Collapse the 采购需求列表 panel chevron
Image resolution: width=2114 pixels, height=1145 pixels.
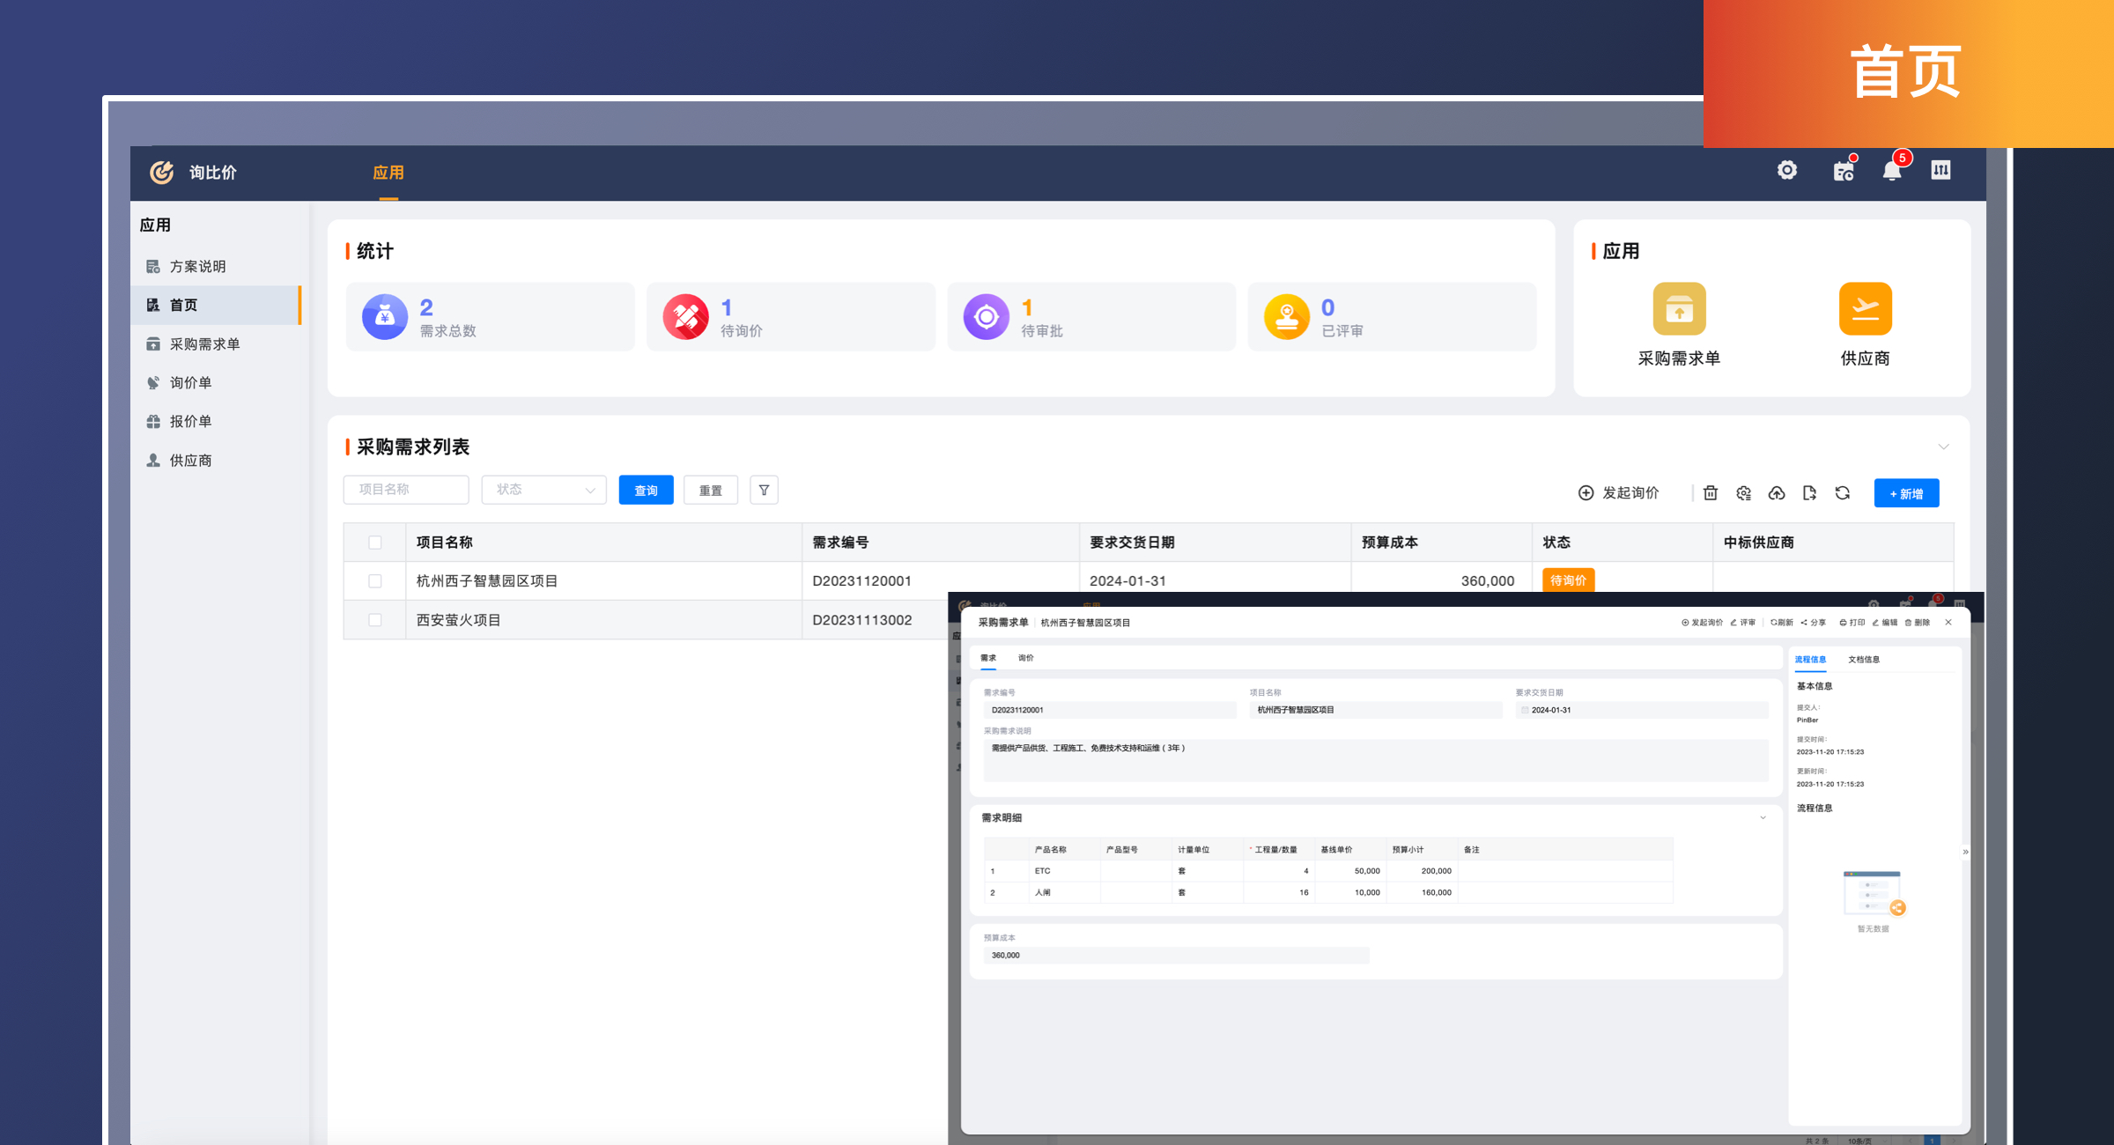pyautogui.click(x=1943, y=447)
